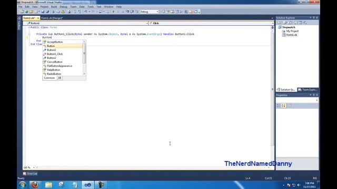Click the Visual Studio taskbar icon
Image resolution: width=337 pixels, height=189 pixels.
pos(88,185)
